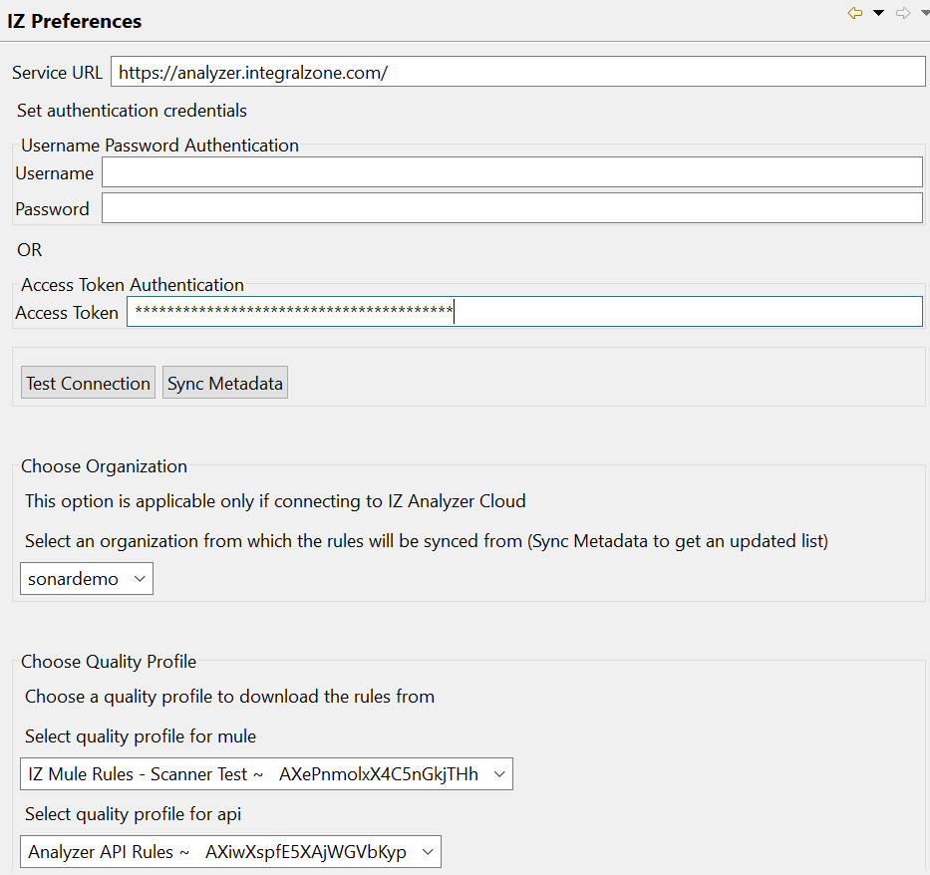
Task: Open the sonardemo organization dropdown
Action: tap(87, 579)
